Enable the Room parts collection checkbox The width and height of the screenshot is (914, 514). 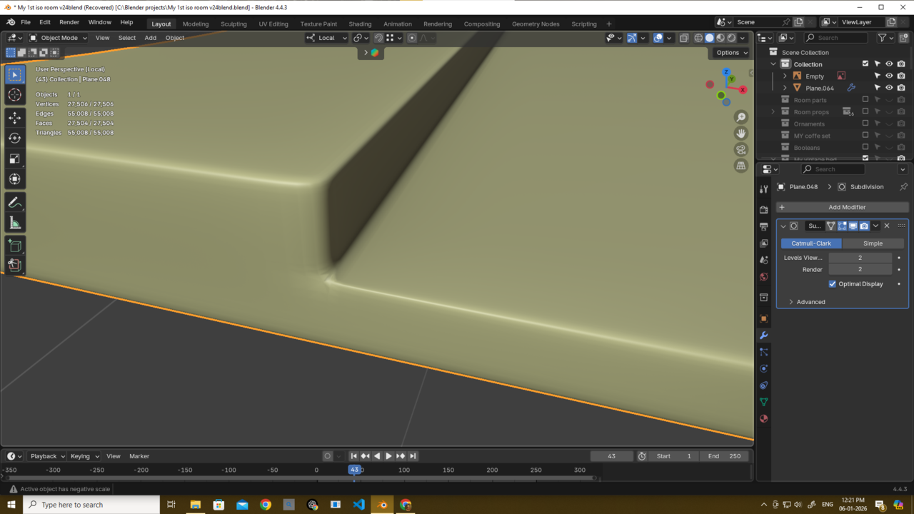coord(865,100)
